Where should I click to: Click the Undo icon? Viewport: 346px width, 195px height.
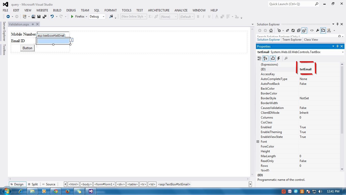(53, 17)
